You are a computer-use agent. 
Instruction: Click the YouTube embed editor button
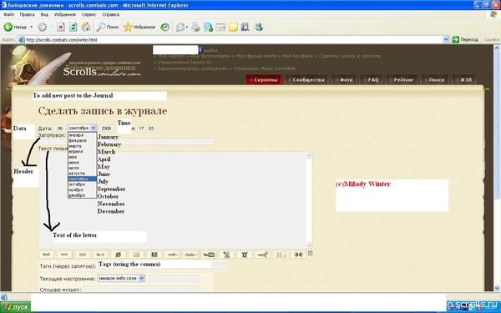point(209,255)
